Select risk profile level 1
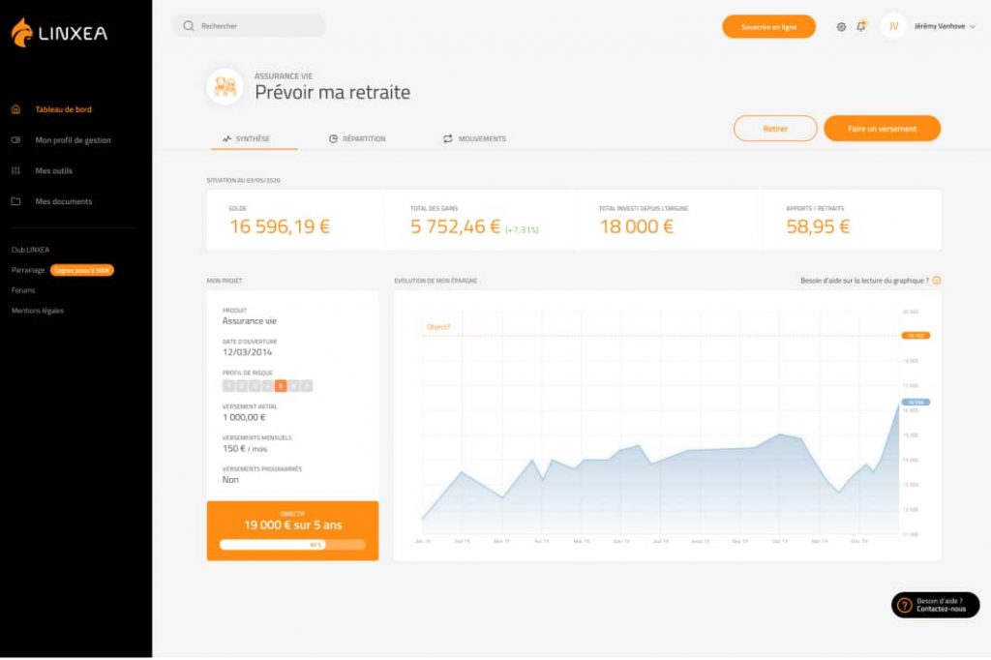991x660 pixels. (229, 385)
